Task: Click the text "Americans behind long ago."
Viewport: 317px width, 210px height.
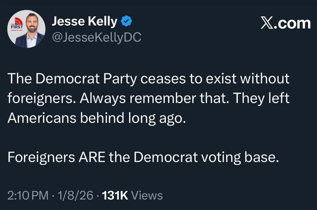Action: coord(97,118)
